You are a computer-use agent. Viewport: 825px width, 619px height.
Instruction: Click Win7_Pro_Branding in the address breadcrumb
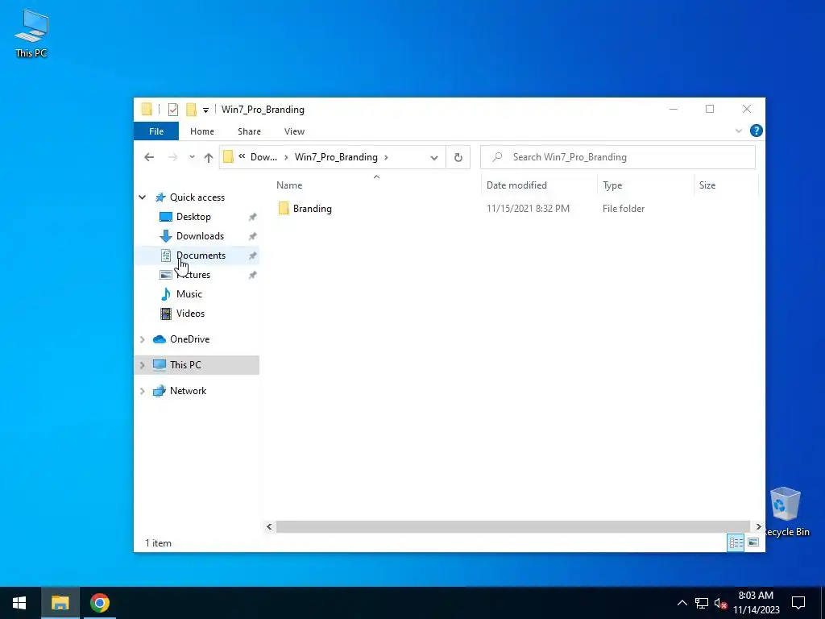coord(336,157)
